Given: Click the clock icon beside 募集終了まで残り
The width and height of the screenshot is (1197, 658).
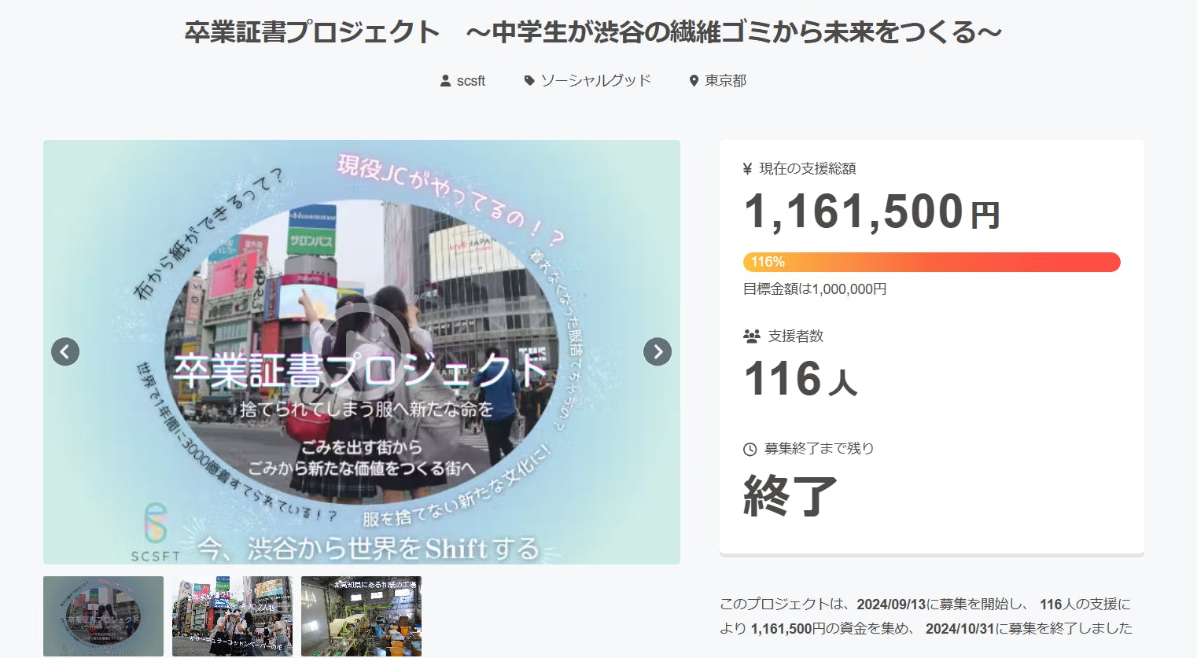Looking at the screenshot, I should click(x=750, y=449).
